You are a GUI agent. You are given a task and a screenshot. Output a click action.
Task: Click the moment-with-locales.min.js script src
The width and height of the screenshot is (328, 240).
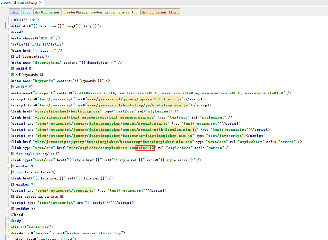117,129
